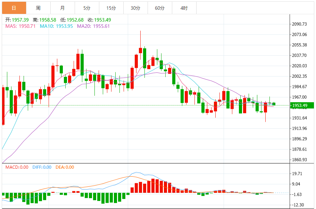Click the DIFF:0.00 label
The width and height of the screenshot is (316, 209).
point(42,167)
